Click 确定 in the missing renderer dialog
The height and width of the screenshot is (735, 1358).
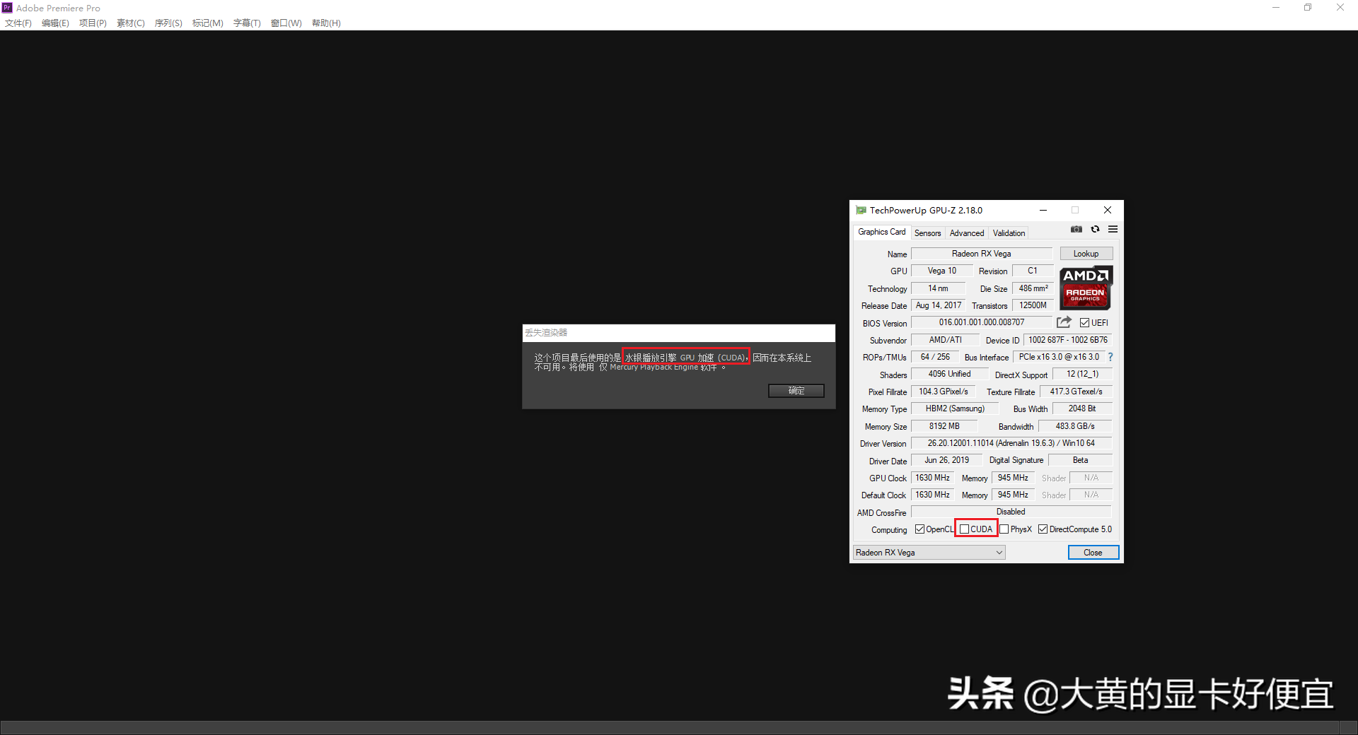coord(796,391)
